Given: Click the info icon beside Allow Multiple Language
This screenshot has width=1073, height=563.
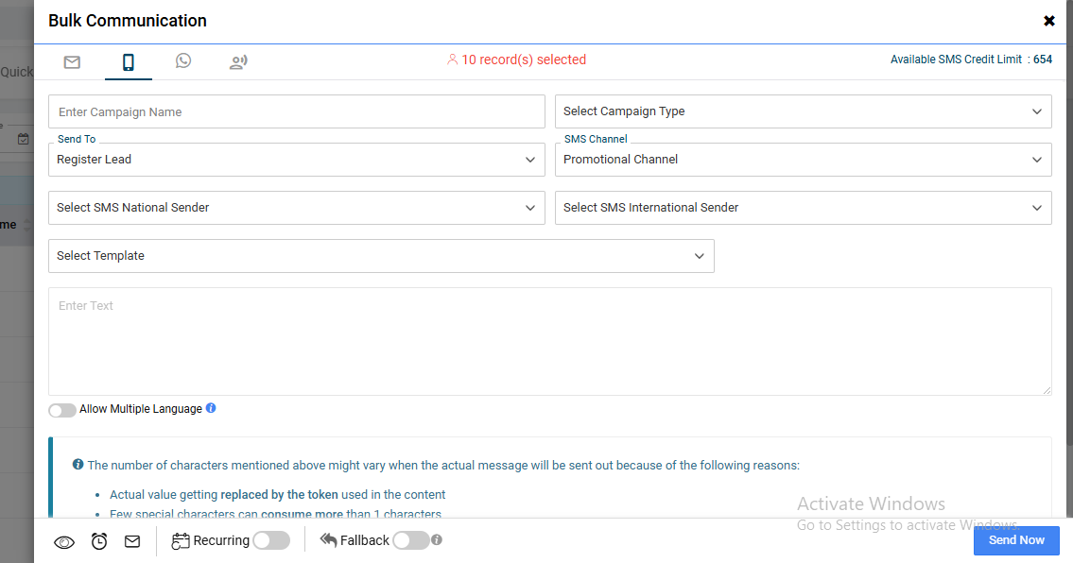Looking at the screenshot, I should click(x=211, y=408).
